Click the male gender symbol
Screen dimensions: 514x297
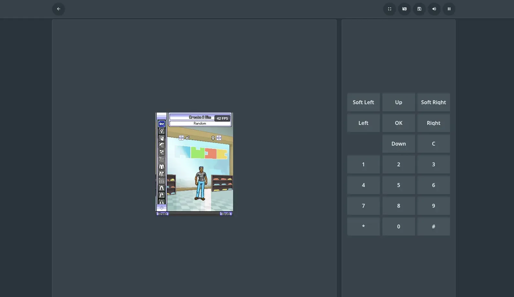[x=187, y=138]
